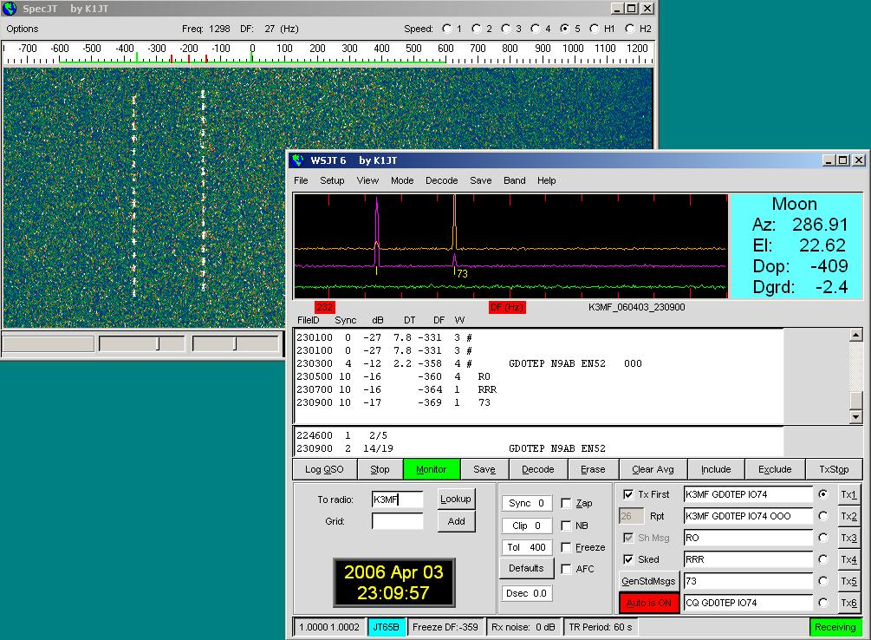Open the Band menu
This screenshot has height=640, width=871.
tap(514, 180)
